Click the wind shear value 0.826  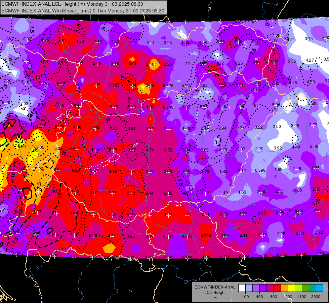[x=114, y=85]
